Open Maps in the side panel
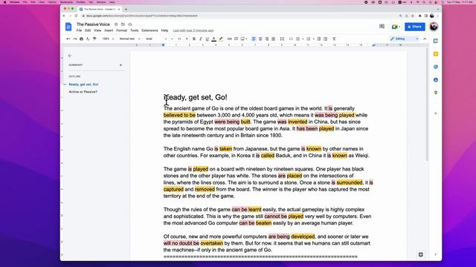The width and height of the screenshot is (476, 267). pos(436,93)
